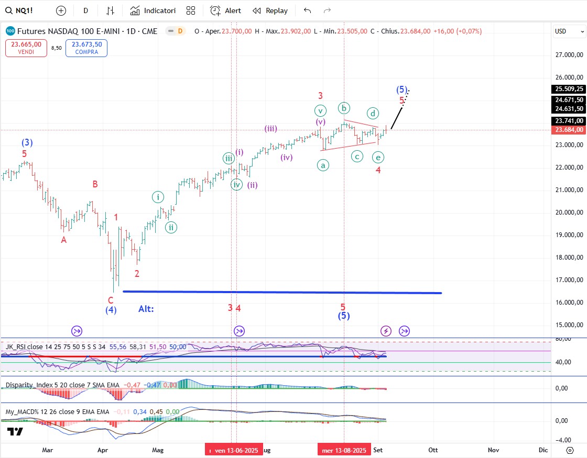
Task: Redo the chart action
Action: coord(327,11)
